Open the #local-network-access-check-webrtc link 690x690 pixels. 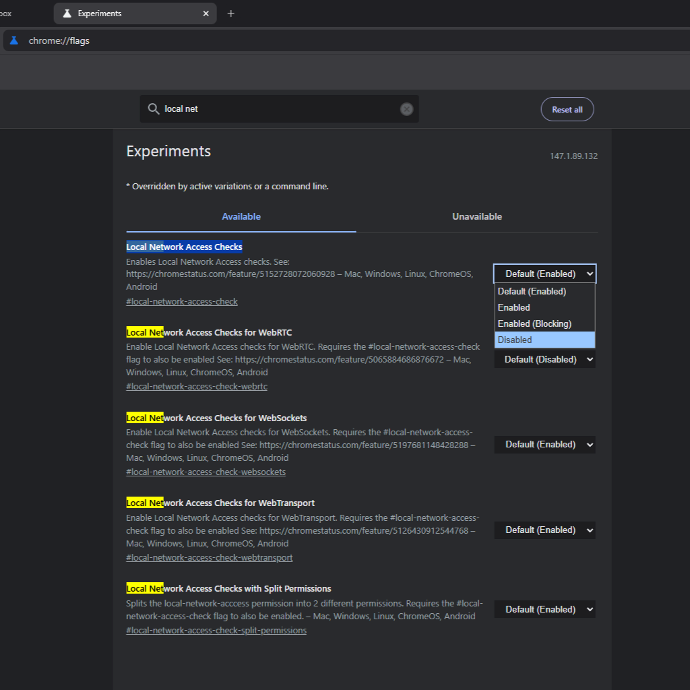[197, 386]
